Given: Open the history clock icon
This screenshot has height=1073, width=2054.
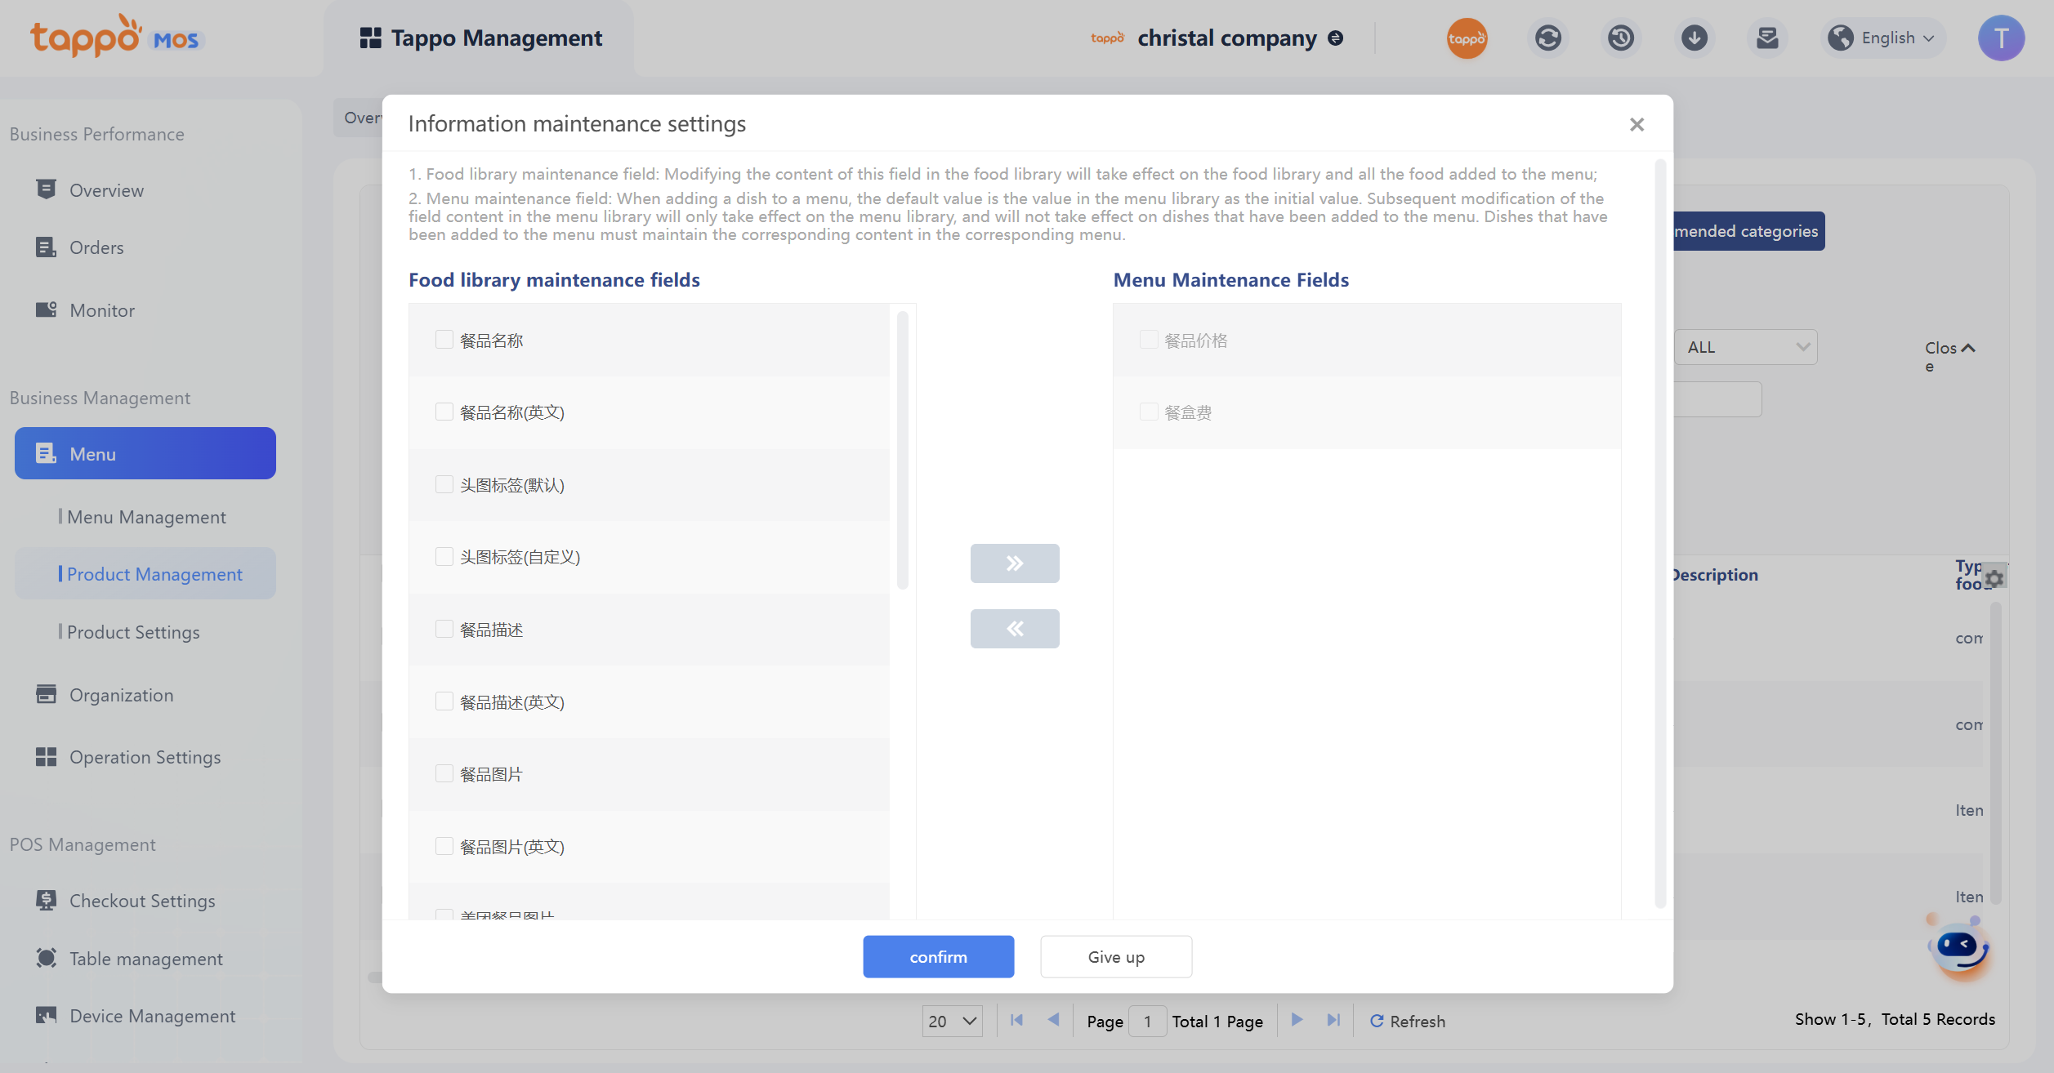Looking at the screenshot, I should click(x=1621, y=38).
